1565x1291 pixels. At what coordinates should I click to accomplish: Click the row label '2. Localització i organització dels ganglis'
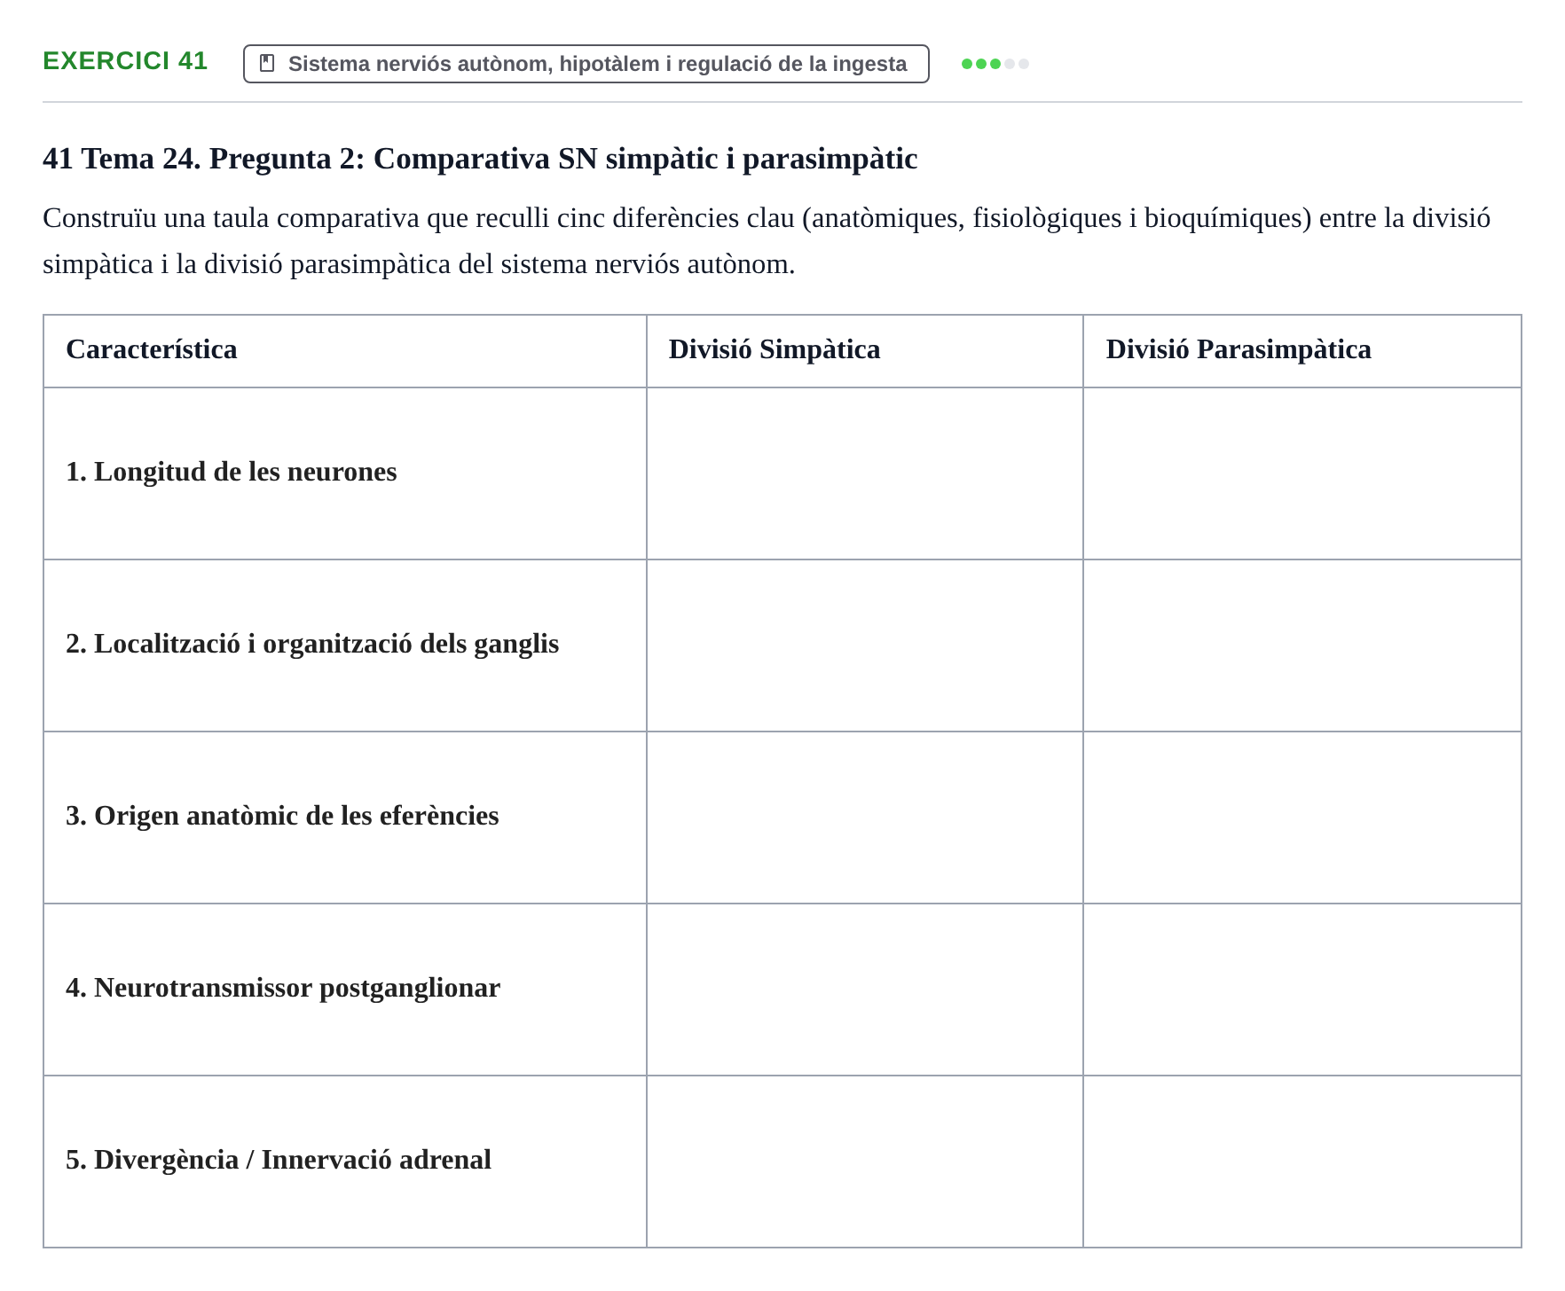tap(312, 644)
